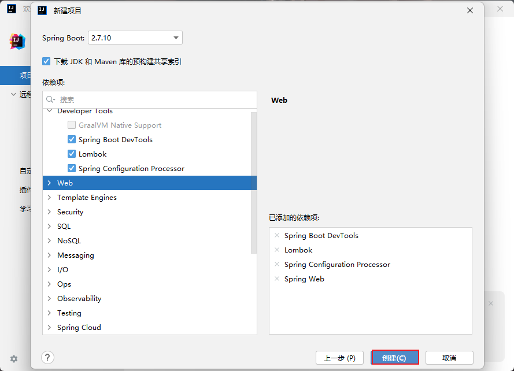Remove Spring Configuration Processor from added list

click(x=277, y=264)
